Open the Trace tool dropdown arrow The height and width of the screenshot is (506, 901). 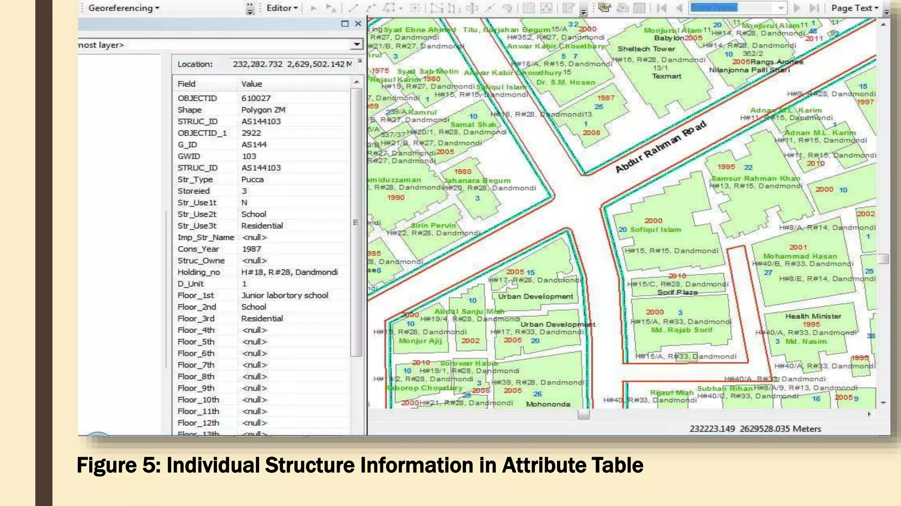tap(400, 8)
